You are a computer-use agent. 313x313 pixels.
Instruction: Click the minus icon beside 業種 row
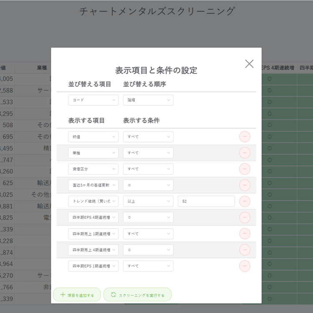[x=245, y=153]
